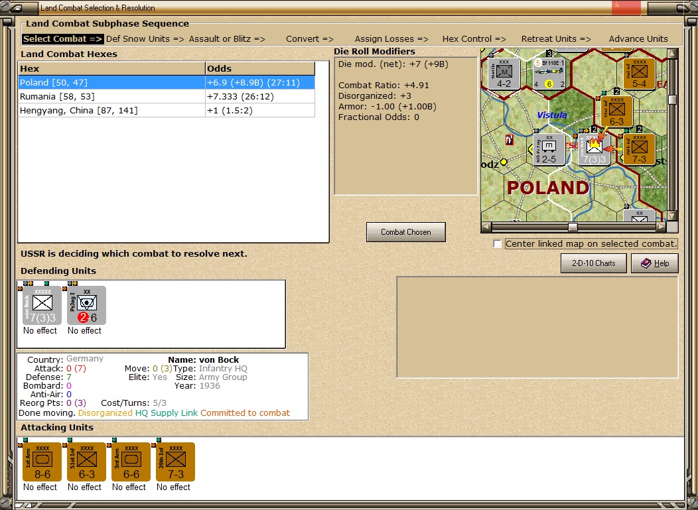Select PzJag I unit in Defending Units

pyautogui.click(x=86, y=306)
